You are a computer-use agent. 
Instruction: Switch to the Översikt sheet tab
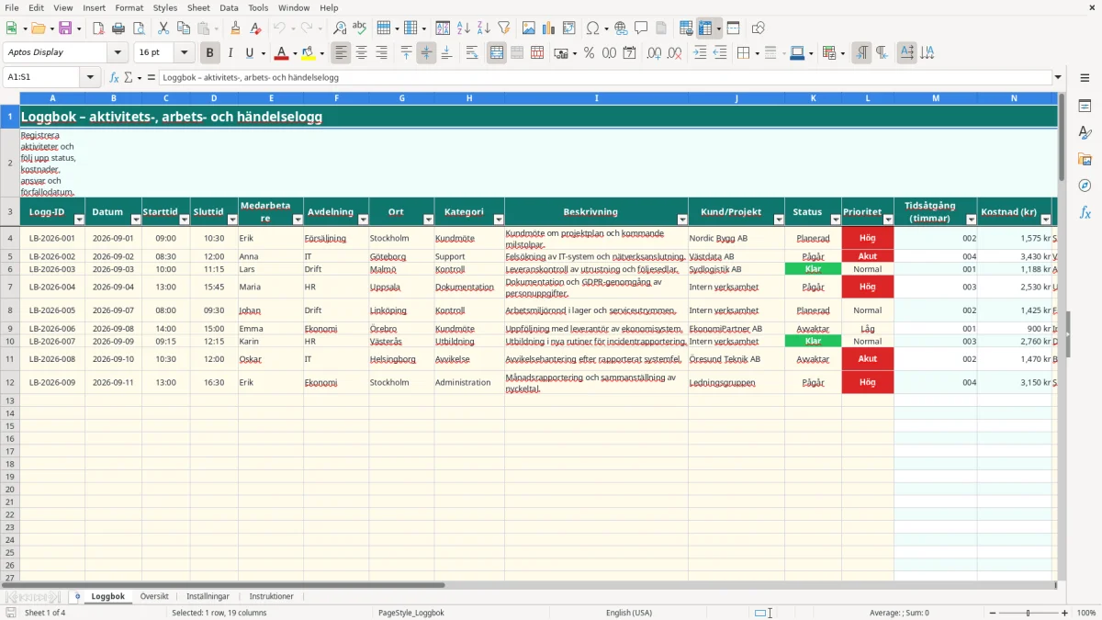[x=154, y=596]
